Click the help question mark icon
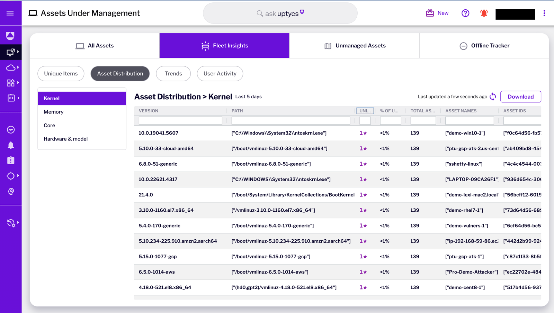The image size is (554, 313). tap(465, 13)
